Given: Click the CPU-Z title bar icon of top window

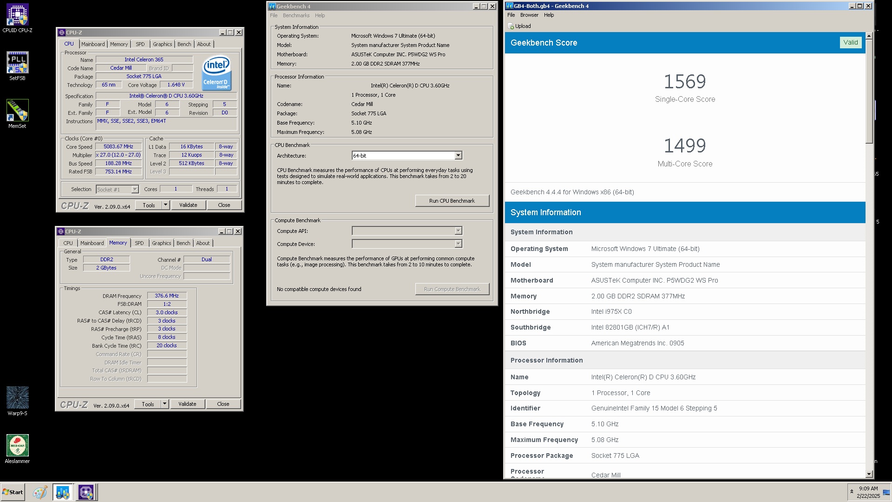Looking at the screenshot, I should [x=61, y=33].
